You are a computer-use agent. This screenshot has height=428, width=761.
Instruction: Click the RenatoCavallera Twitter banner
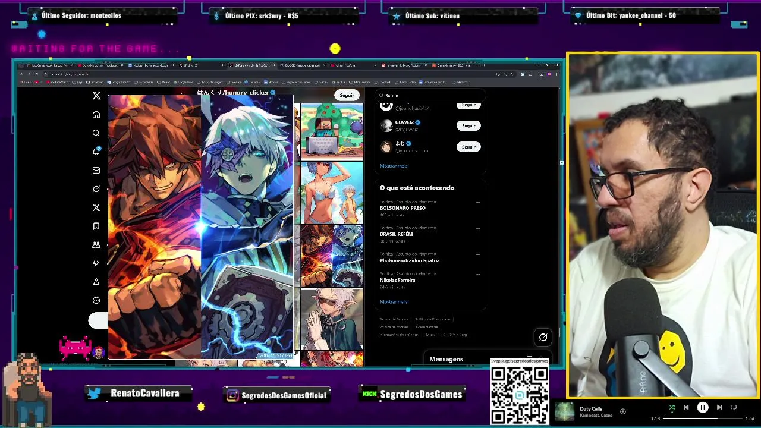point(139,394)
